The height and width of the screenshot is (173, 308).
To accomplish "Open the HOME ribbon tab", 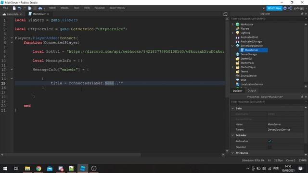I will (52, 8).
